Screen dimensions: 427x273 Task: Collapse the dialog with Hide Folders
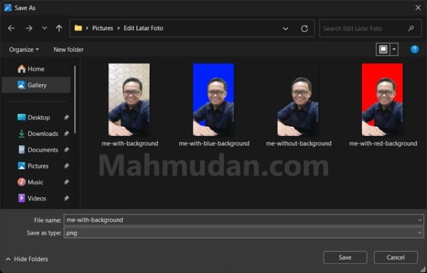pos(27,259)
